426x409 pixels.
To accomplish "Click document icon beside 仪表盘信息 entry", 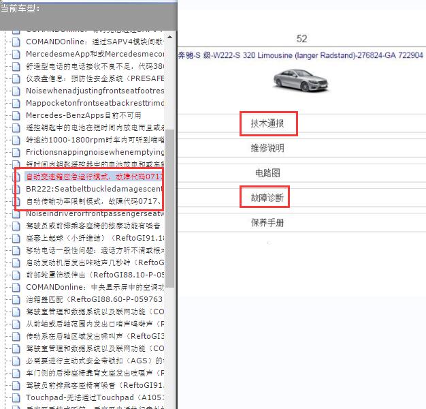I will (x=16, y=78).
